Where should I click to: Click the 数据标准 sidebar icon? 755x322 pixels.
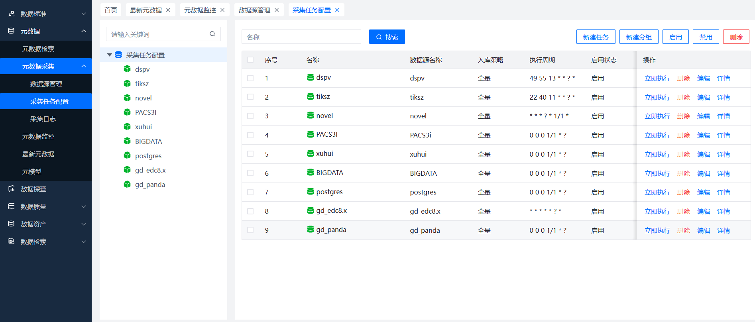(12, 14)
